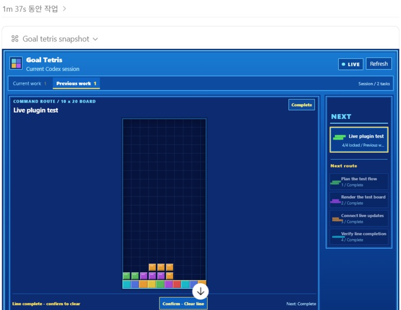401x310 pixels.
Task: Click the Goal Tetris logo icon
Action: coord(16,63)
